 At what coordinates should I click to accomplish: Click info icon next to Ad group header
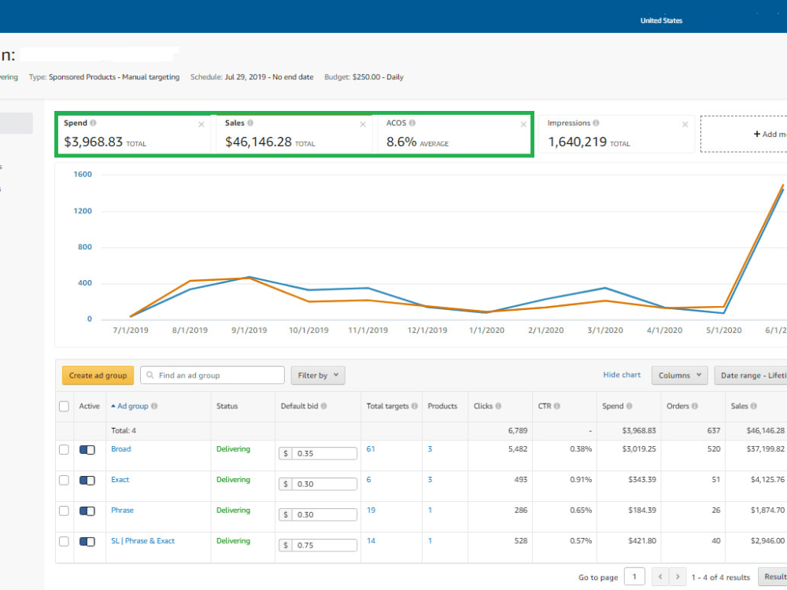(x=154, y=406)
